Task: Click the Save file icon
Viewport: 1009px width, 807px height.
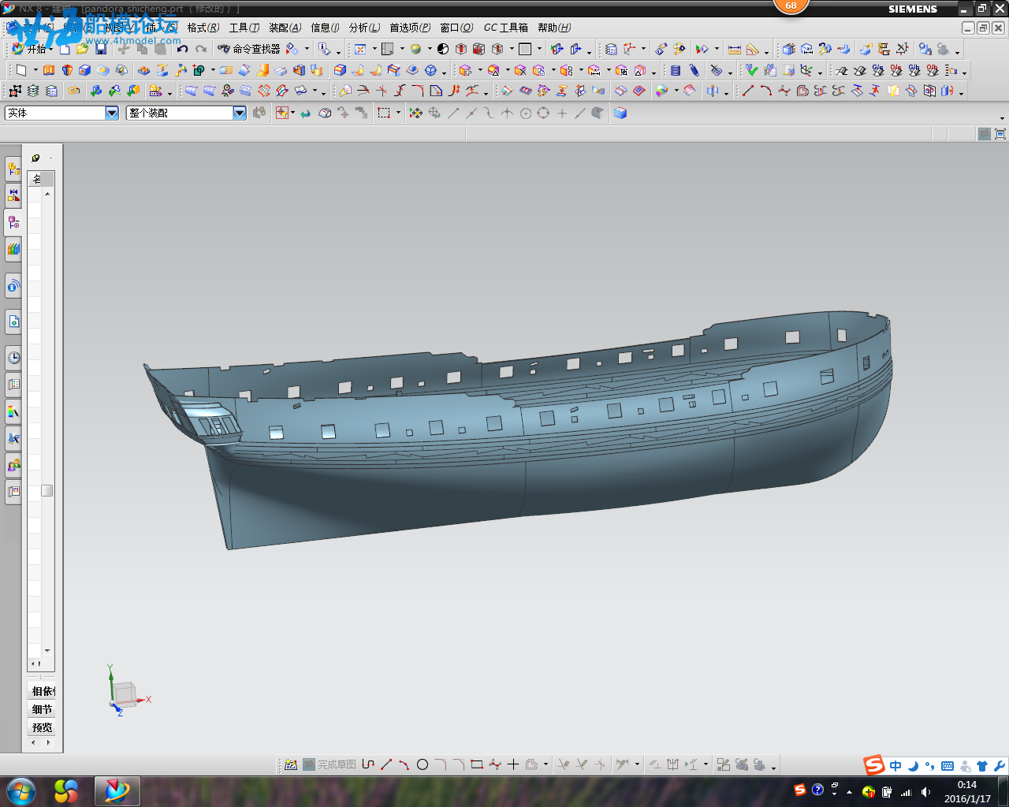Action: [x=101, y=49]
